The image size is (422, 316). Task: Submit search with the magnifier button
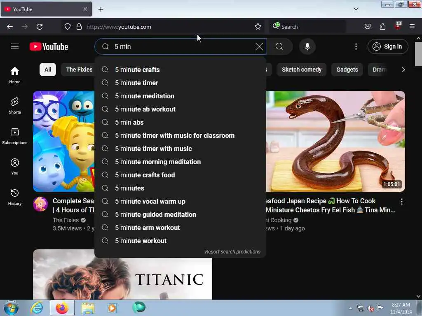[x=279, y=46]
